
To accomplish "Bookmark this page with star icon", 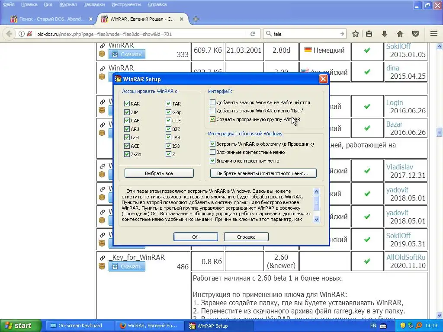I will [356, 34].
